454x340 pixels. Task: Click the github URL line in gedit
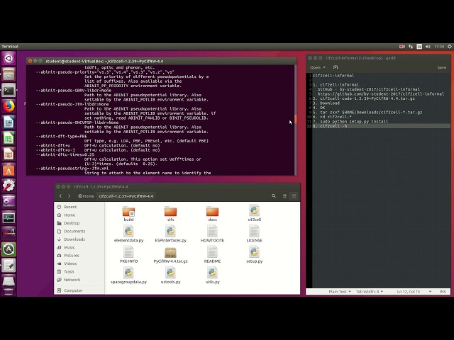coord(380,94)
